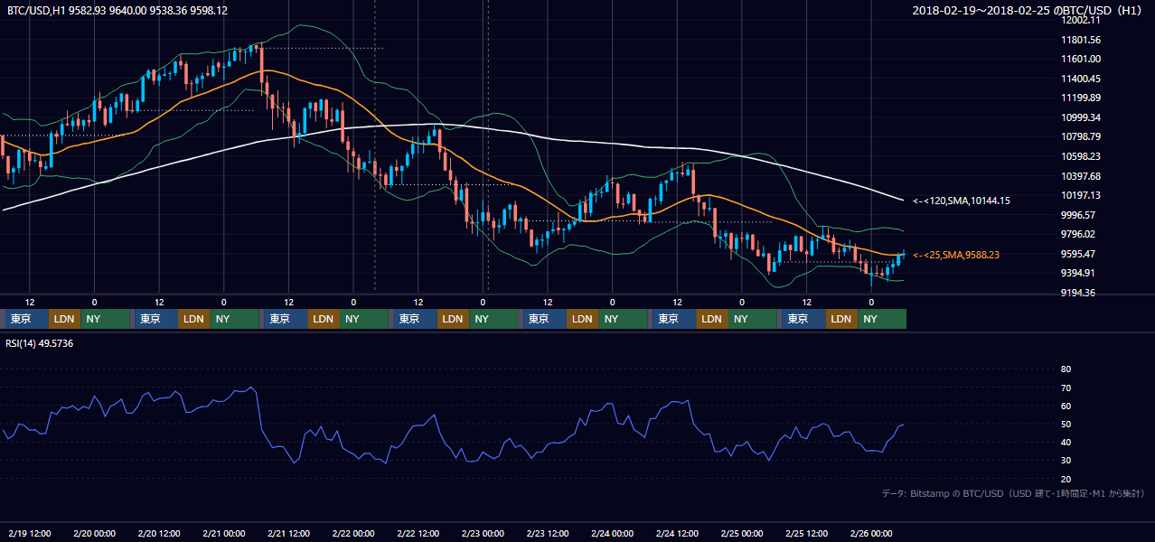Click the BTC/USD,H1 chart title text
Viewport: 1155px width, 542px height.
pos(117,10)
